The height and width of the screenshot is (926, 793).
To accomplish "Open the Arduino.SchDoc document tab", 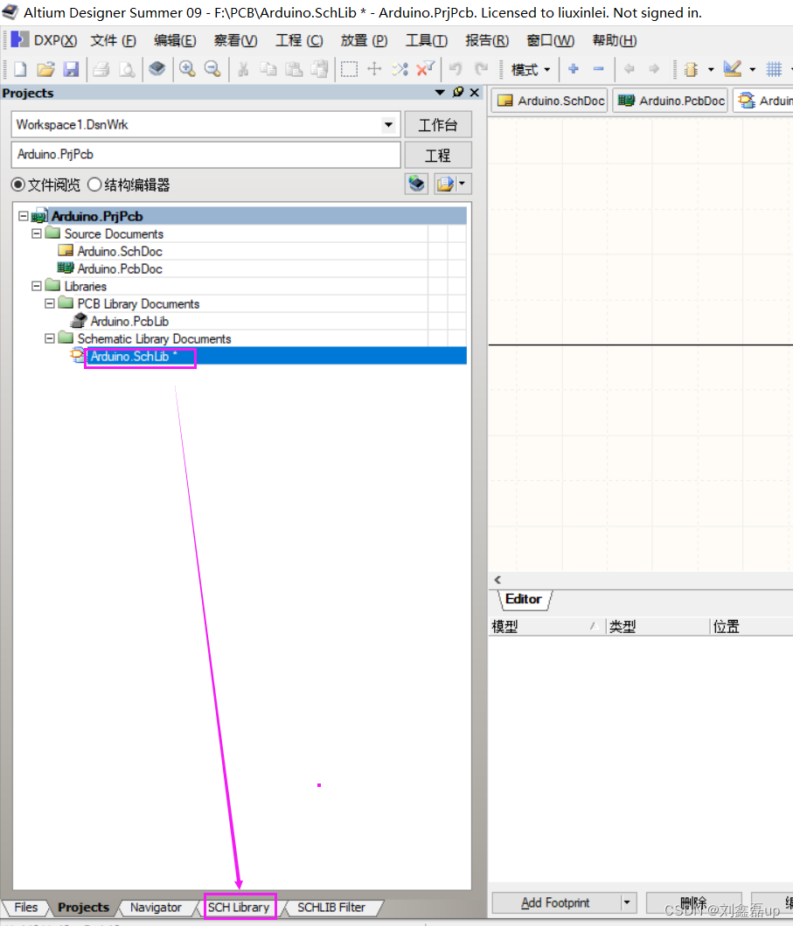I will (552, 101).
